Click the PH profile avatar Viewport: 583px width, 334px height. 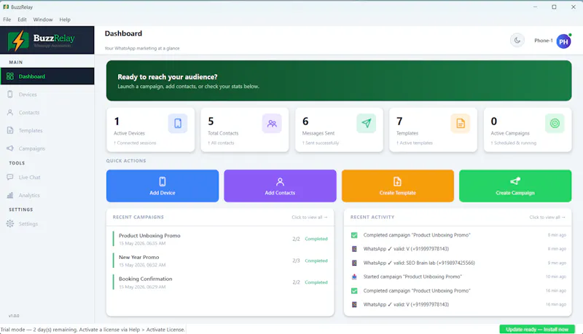[563, 41]
